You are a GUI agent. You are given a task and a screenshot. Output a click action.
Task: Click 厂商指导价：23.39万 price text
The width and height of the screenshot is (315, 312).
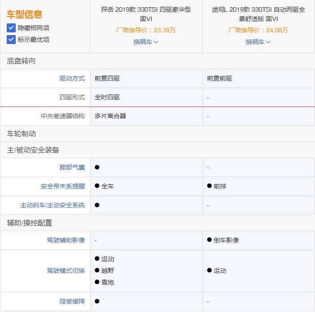coord(146,30)
